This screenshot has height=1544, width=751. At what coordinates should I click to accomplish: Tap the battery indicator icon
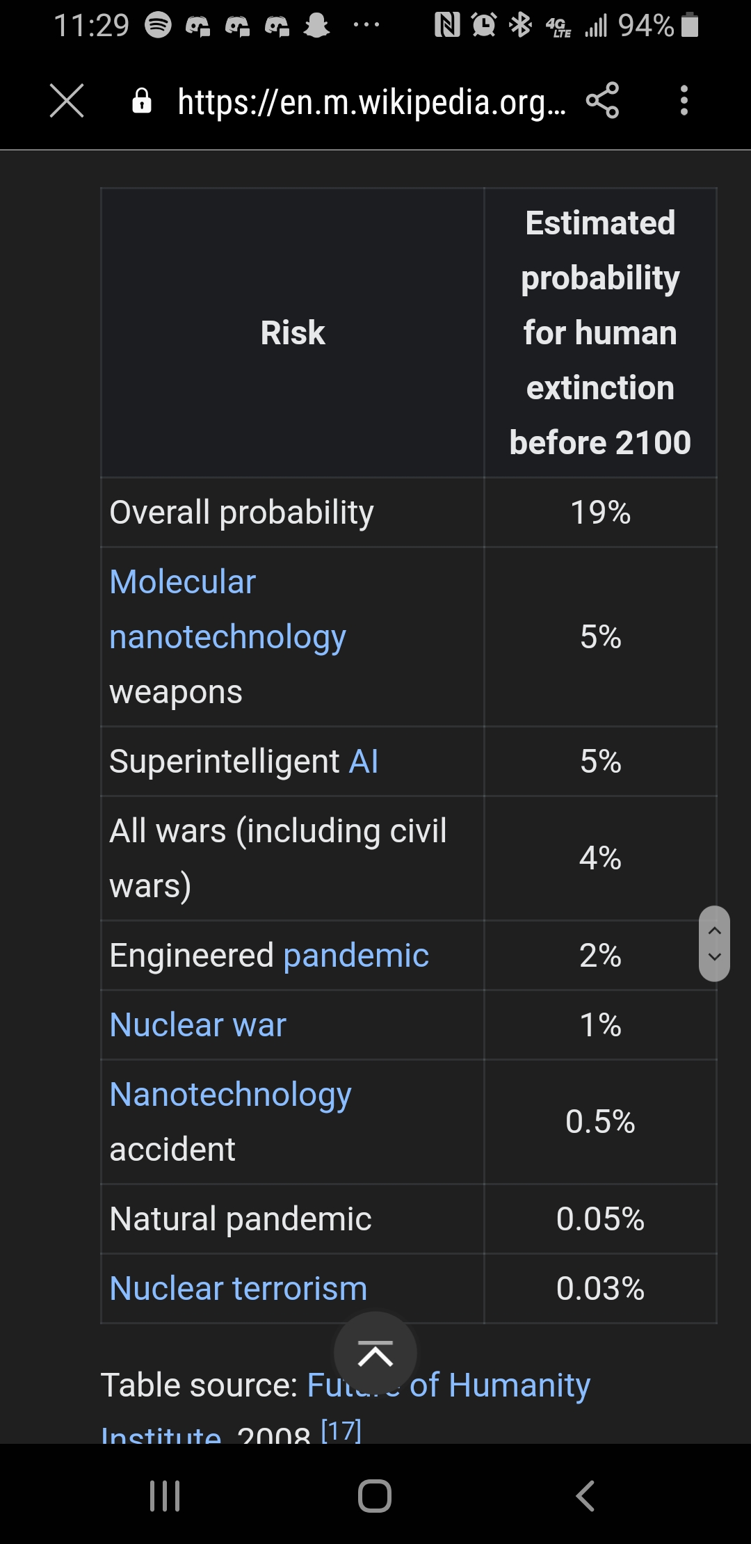(x=690, y=25)
